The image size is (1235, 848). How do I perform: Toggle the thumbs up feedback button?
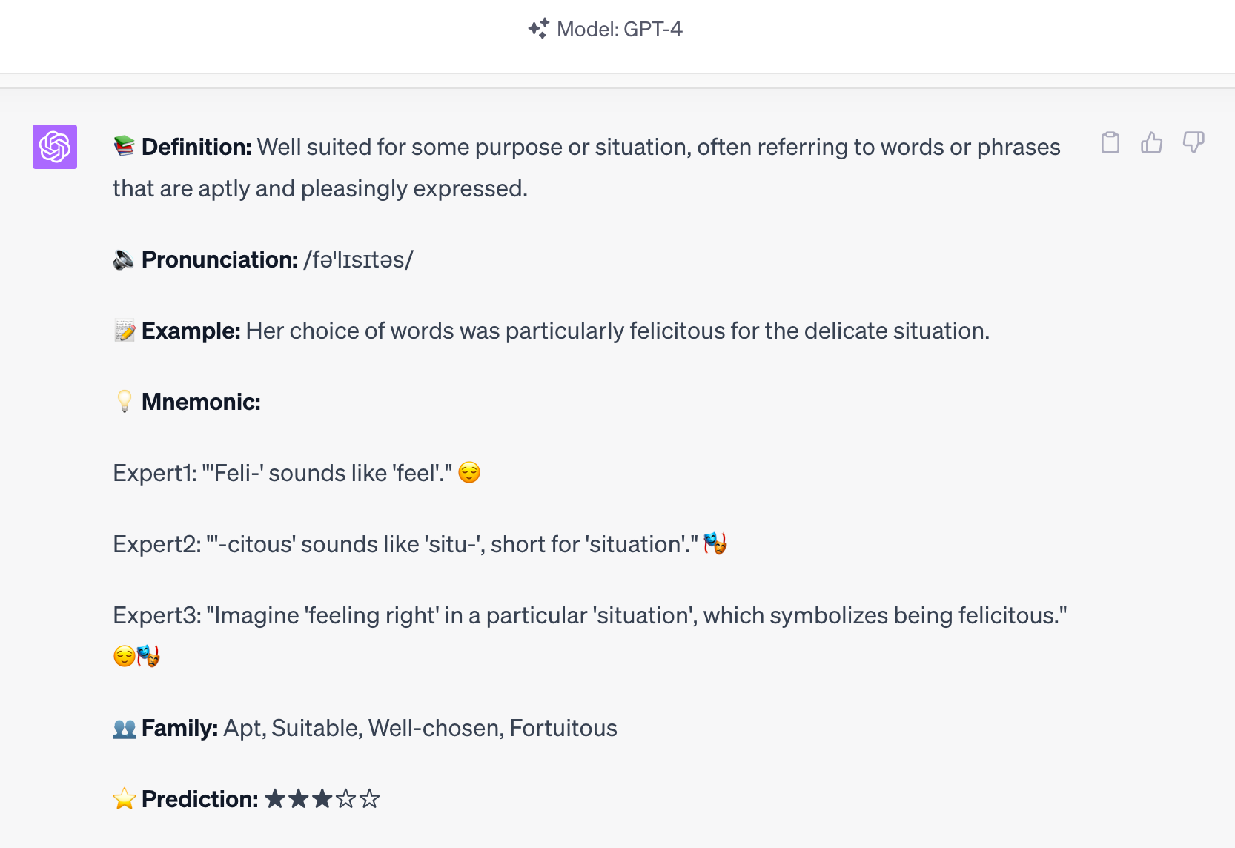coord(1152,144)
